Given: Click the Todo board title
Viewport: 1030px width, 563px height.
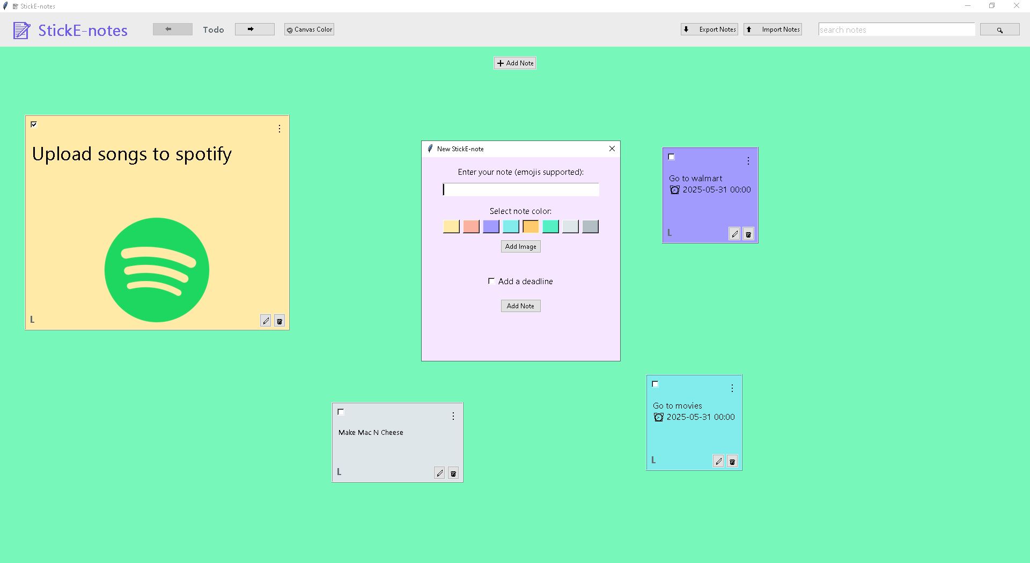Looking at the screenshot, I should tap(214, 29).
